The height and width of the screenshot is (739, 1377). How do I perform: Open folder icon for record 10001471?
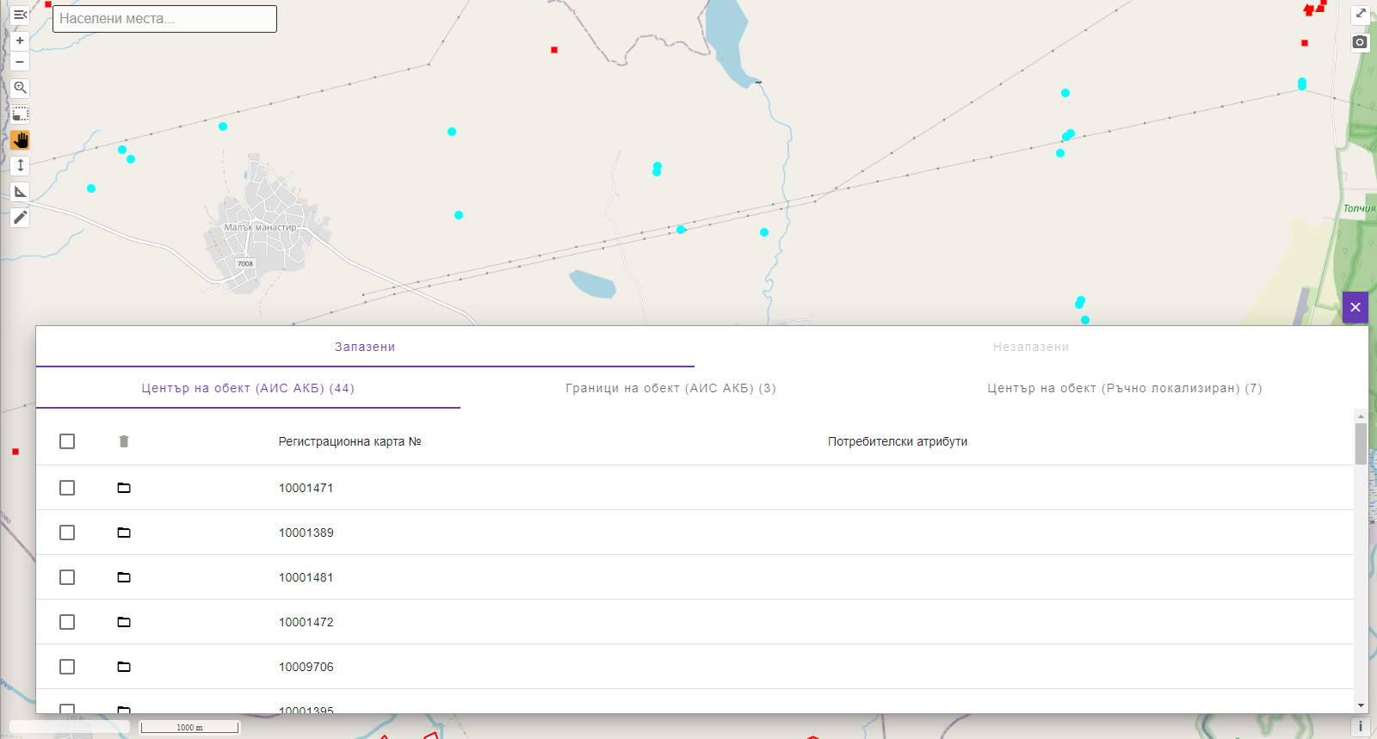click(x=124, y=488)
